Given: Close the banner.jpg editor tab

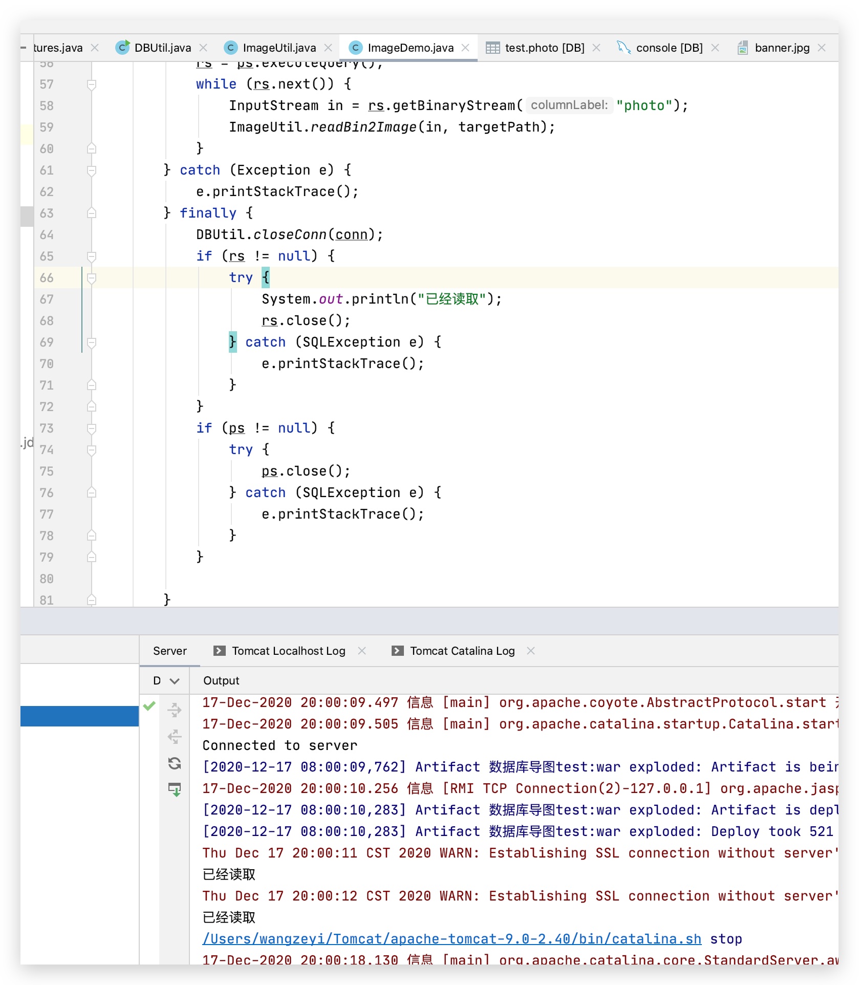Looking at the screenshot, I should point(822,48).
